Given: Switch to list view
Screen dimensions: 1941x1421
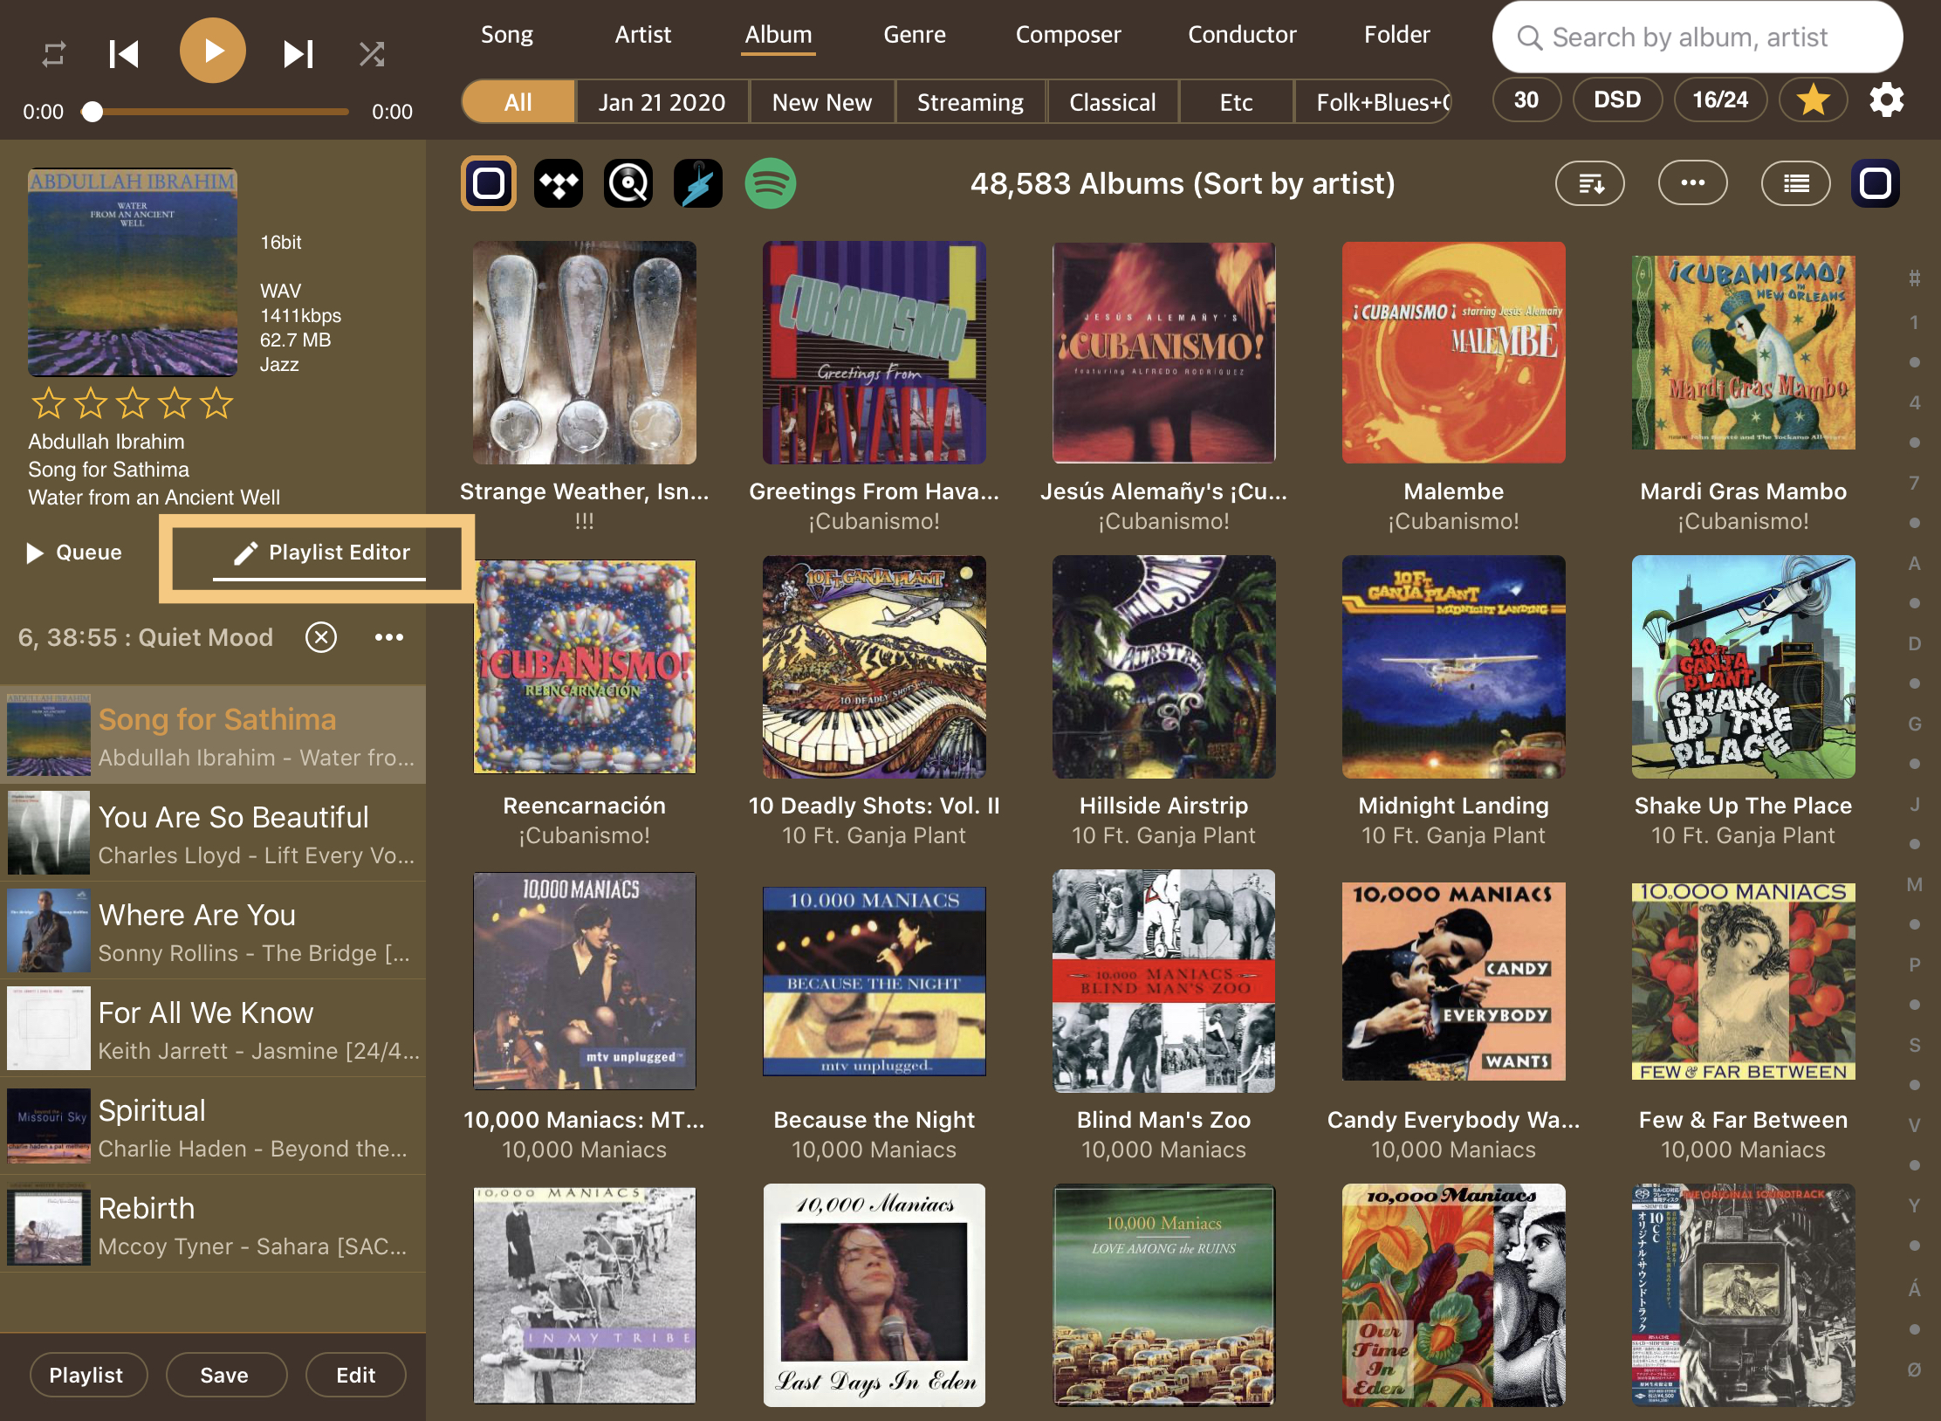Looking at the screenshot, I should [1795, 183].
